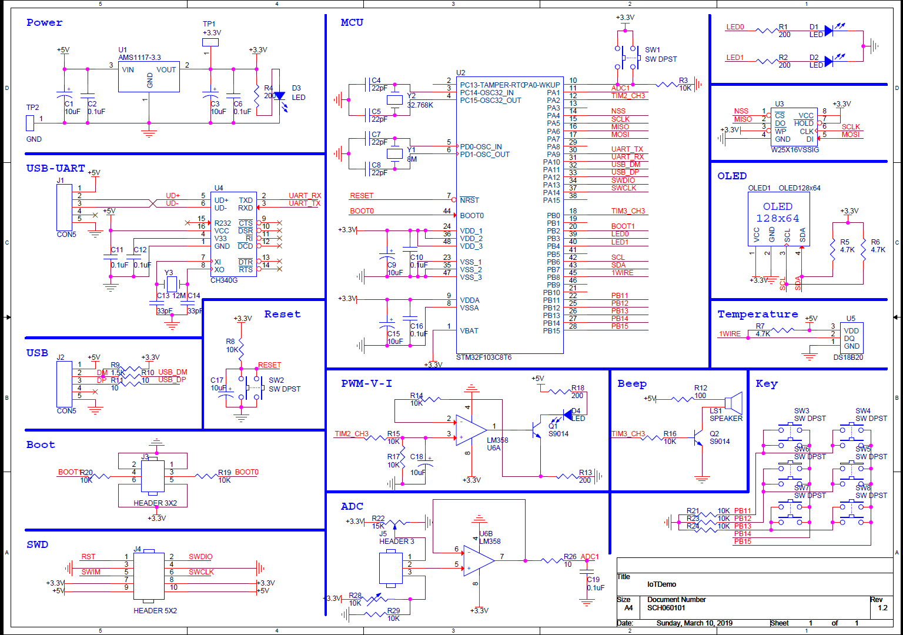
Task: Click the 'SWDIO' net label in SWD section
Action: [200, 557]
